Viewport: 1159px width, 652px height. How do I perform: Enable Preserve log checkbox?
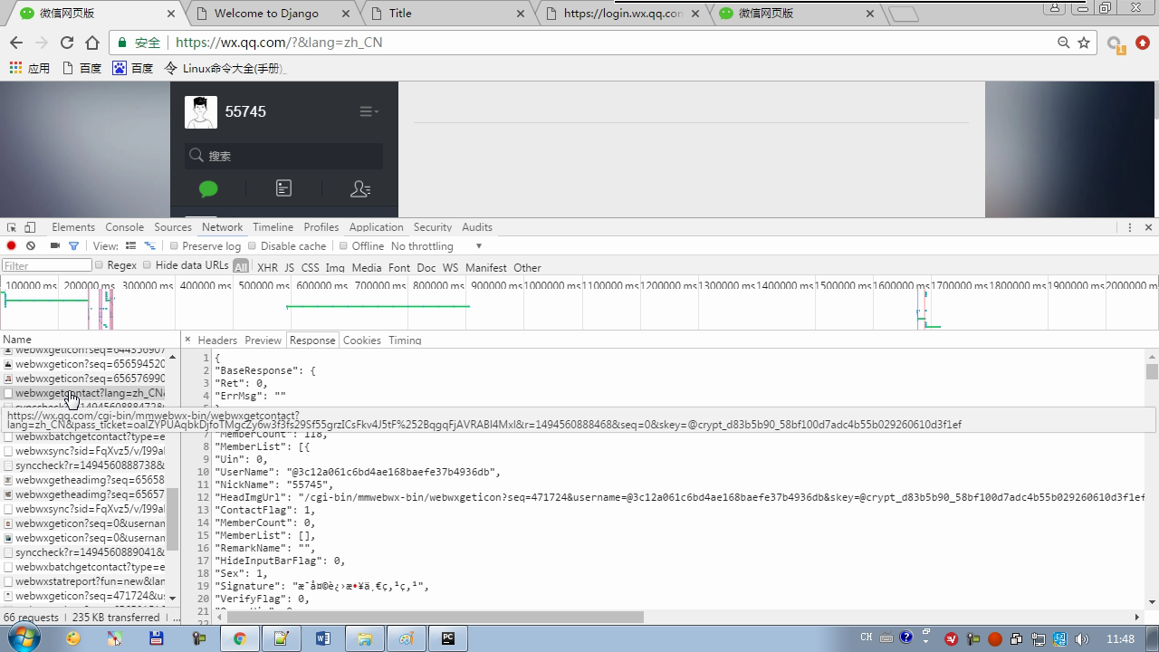[x=175, y=245]
